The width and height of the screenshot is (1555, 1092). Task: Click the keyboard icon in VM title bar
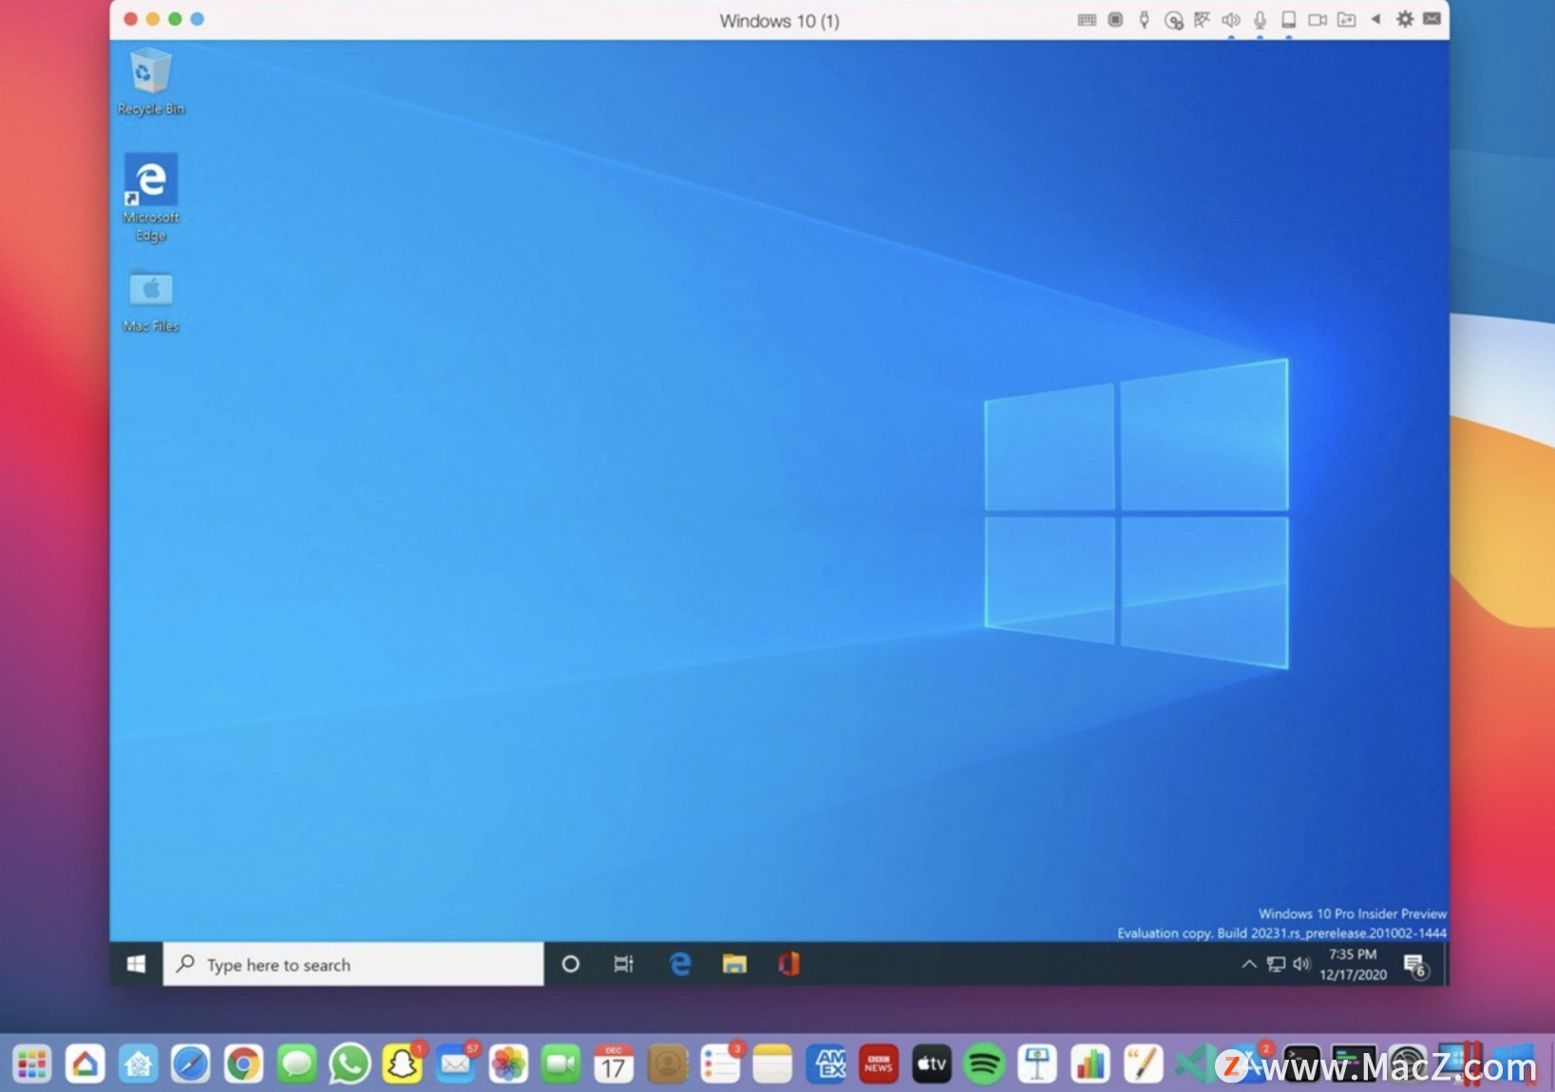coord(1087,20)
